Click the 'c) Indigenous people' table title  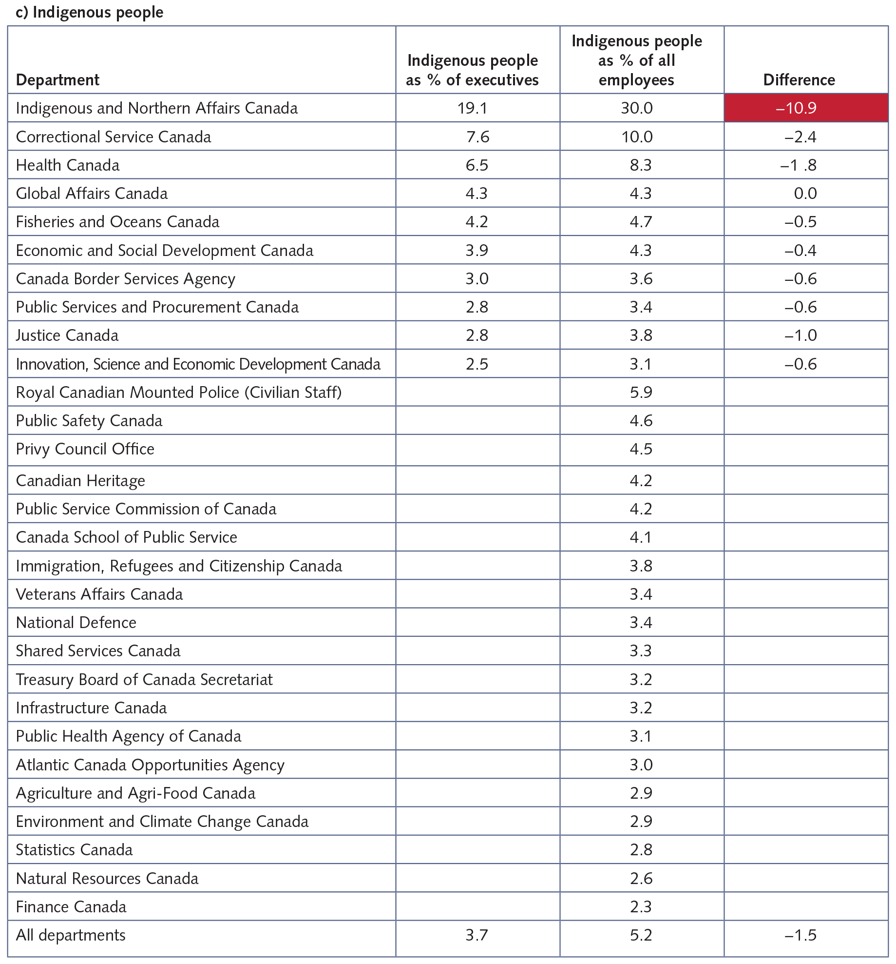click(90, 12)
